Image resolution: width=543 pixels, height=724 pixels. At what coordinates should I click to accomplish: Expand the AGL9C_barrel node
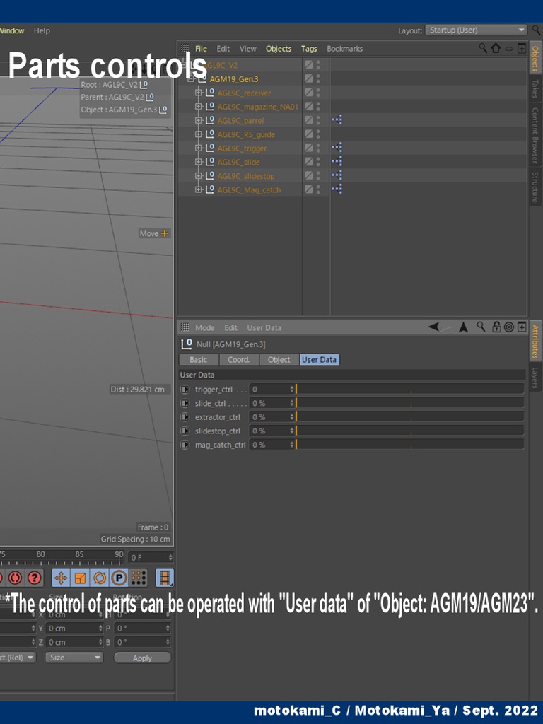199,120
